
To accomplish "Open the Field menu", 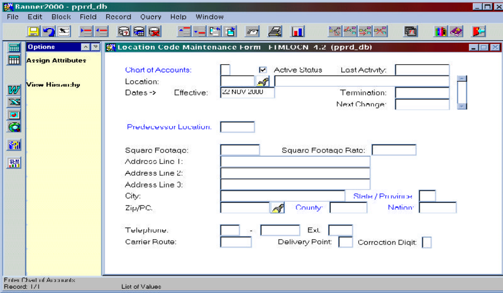I will pyautogui.click(x=88, y=17).
